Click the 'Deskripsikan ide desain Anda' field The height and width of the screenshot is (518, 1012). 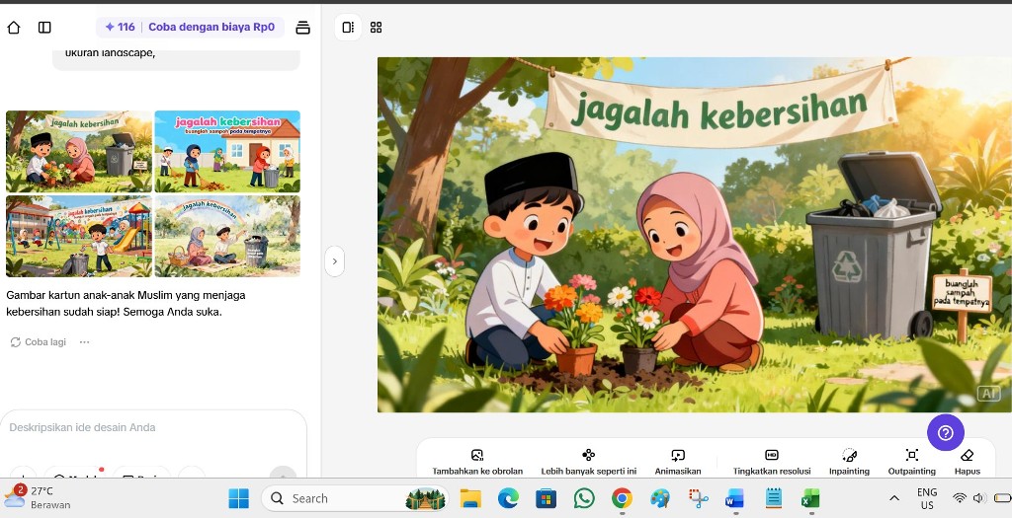tap(148, 427)
